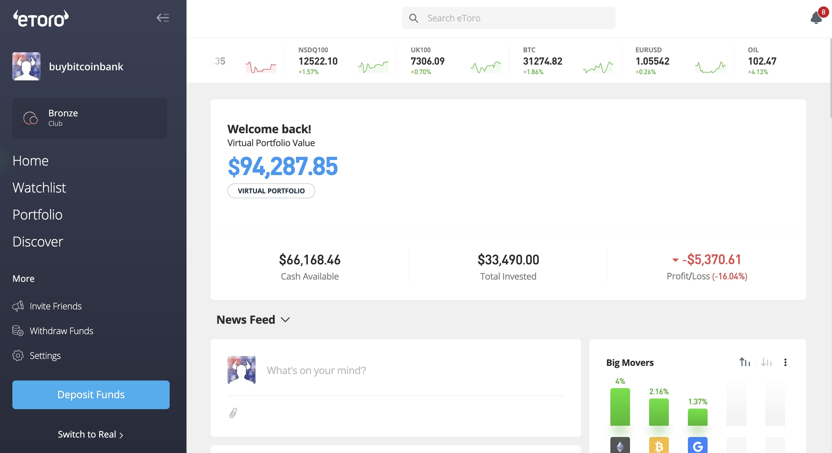This screenshot has width=832, height=453.
Task: Click the NSDQ100 price 12522.10
Action: pyautogui.click(x=318, y=61)
